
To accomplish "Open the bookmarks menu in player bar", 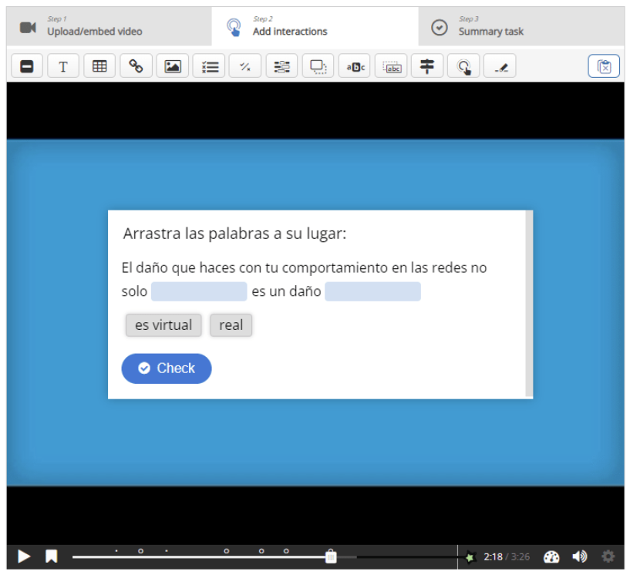I will (x=52, y=557).
